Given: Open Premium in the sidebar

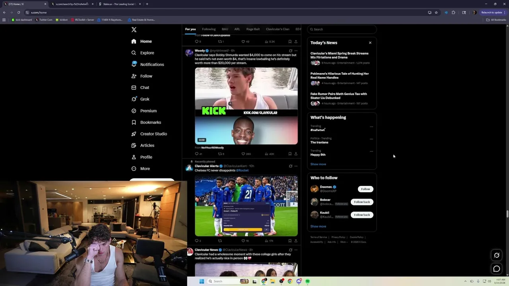Looking at the screenshot, I should [x=144, y=111].
